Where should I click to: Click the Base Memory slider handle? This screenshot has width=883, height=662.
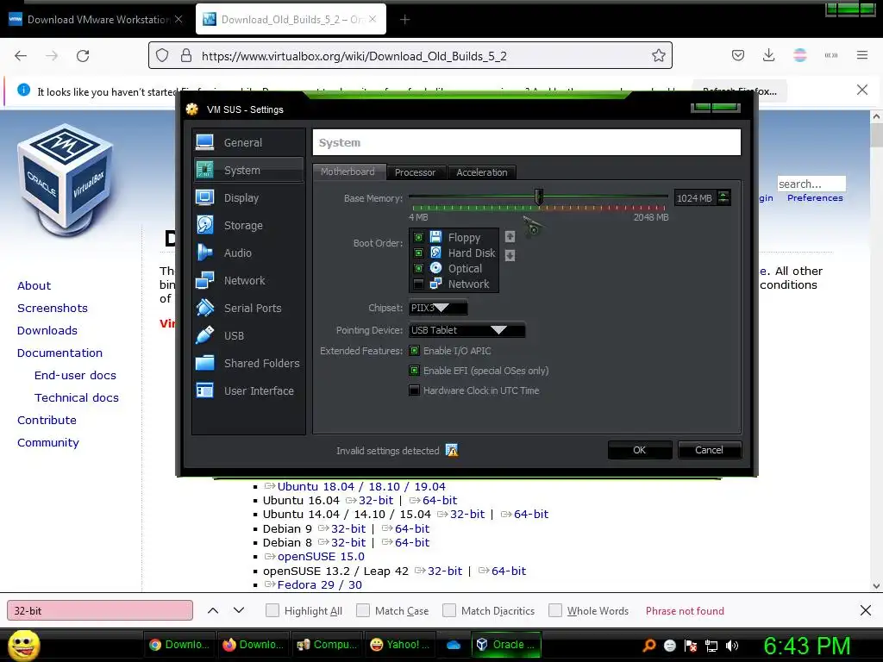pyautogui.click(x=539, y=197)
